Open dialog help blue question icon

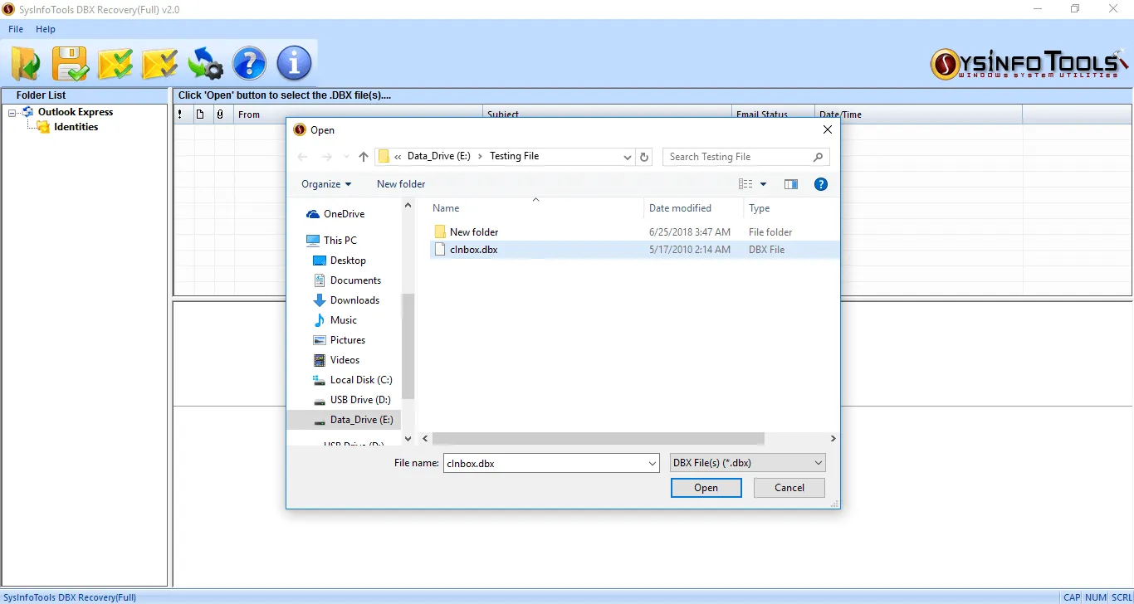click(x=821, y=184)
